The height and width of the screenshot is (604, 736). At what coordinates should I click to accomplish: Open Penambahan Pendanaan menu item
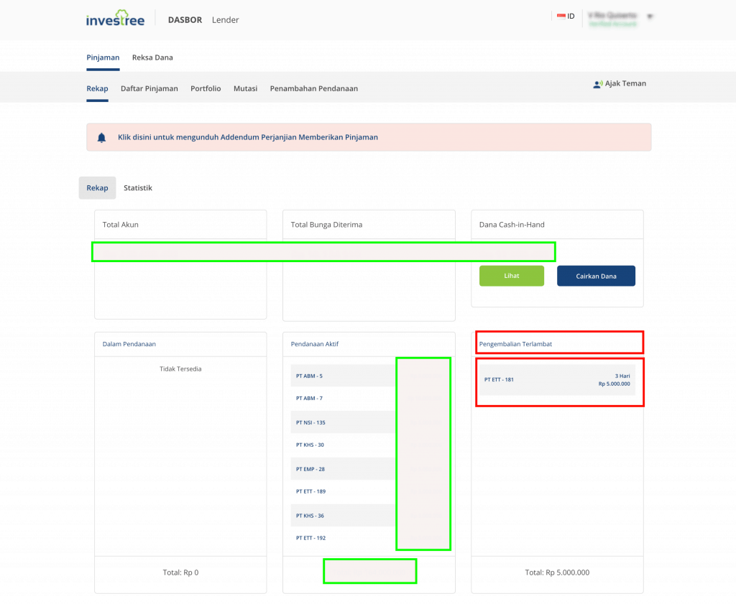[x=313, y=88]
